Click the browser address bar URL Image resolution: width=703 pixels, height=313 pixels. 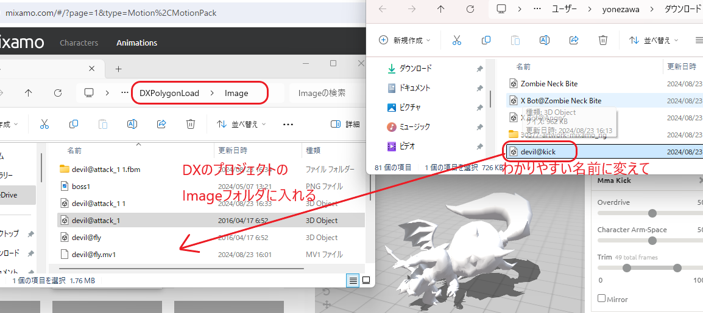[x=111, y=13]
